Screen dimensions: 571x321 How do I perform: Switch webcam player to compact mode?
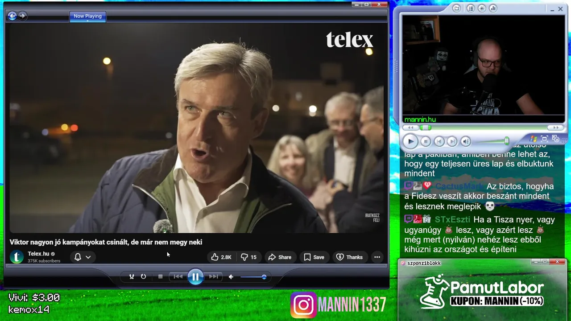pos(555,139)
